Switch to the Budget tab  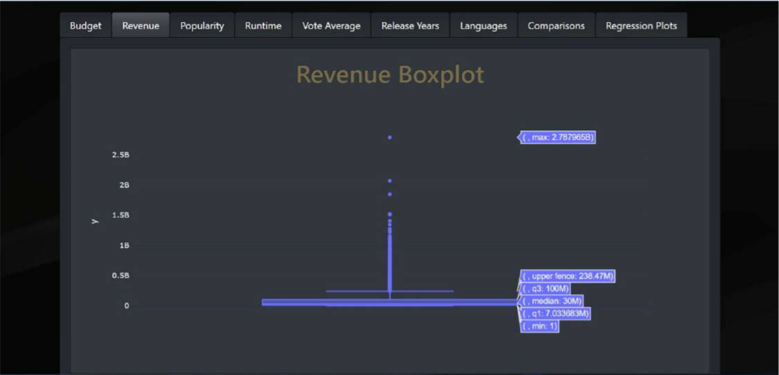pyautogui.click(x=85, y=26)
